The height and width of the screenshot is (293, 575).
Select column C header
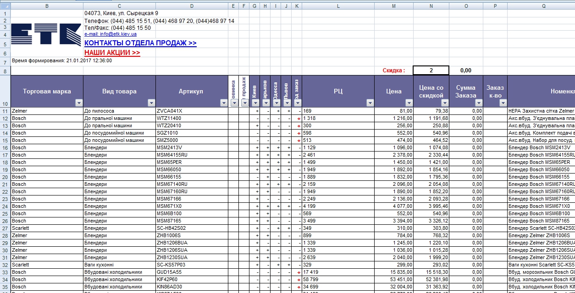(x=119, y=6)
